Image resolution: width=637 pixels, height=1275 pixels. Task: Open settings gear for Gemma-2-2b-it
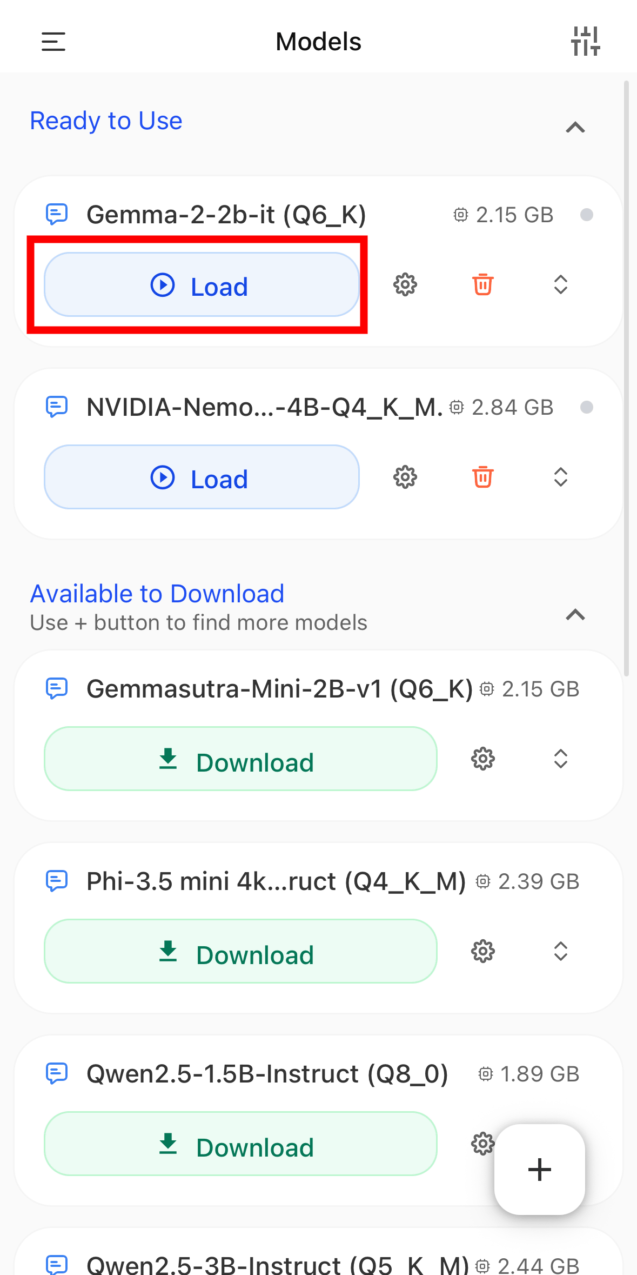point(405,284)
